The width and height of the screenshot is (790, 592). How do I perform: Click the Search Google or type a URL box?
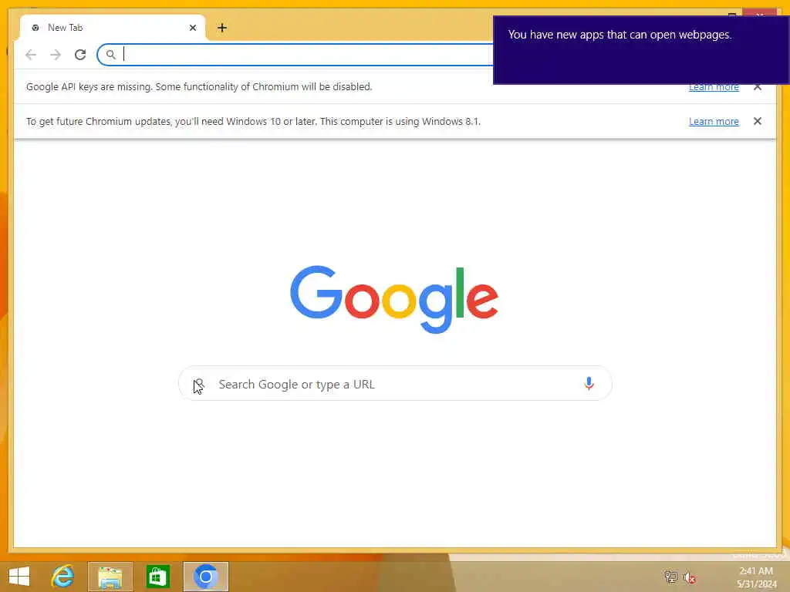(x=395, y=384)
